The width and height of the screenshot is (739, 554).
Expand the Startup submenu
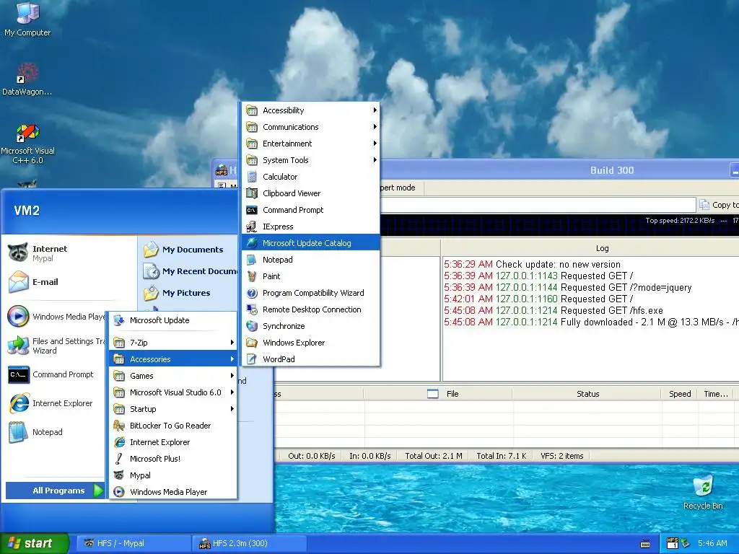(x=172, y=409)
